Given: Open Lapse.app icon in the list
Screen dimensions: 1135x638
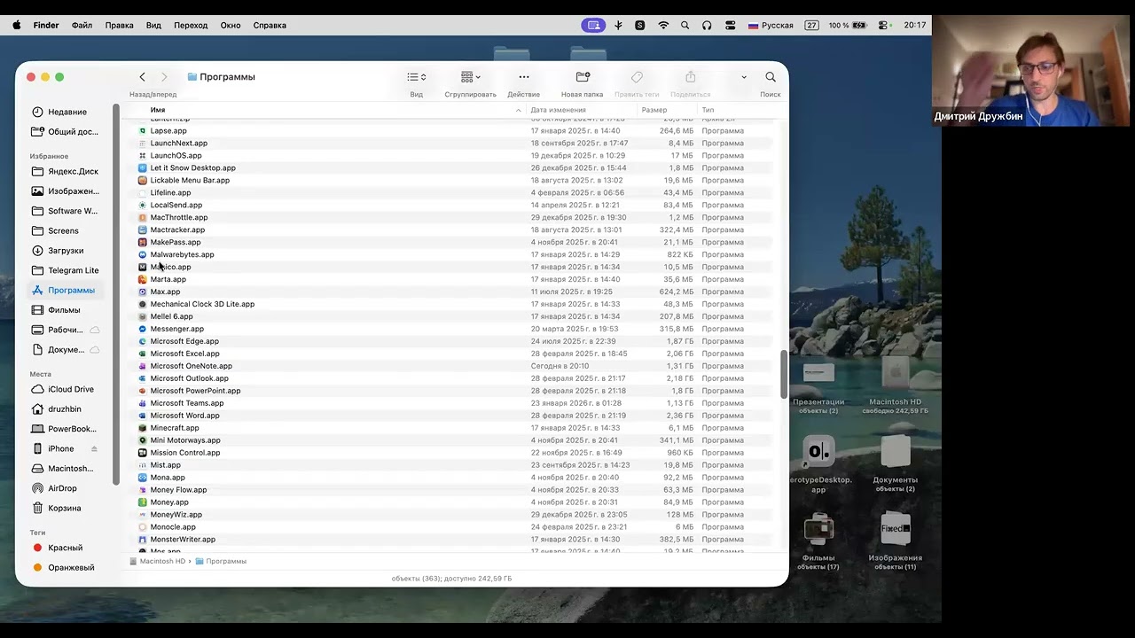Looking at the screenshot, I should (142, 130).
